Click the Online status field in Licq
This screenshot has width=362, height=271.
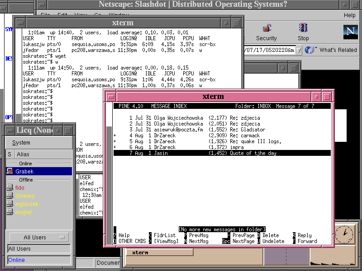pos(39,260)
